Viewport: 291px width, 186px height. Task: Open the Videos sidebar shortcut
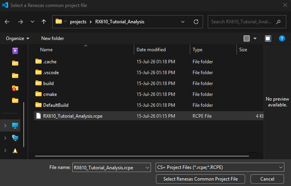15,51
